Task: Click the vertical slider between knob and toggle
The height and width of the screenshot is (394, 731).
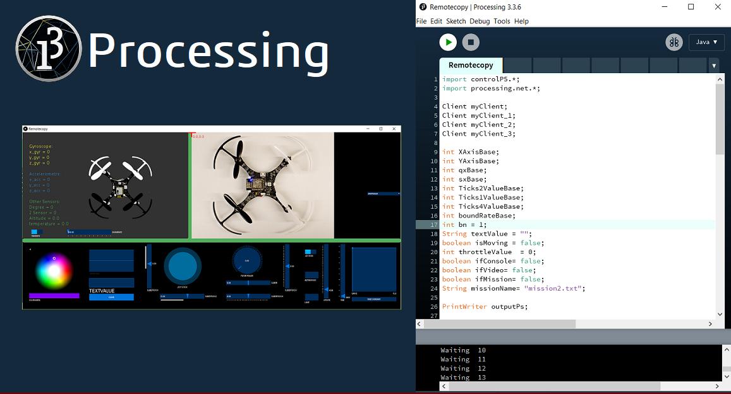Action: pos(287,265)
